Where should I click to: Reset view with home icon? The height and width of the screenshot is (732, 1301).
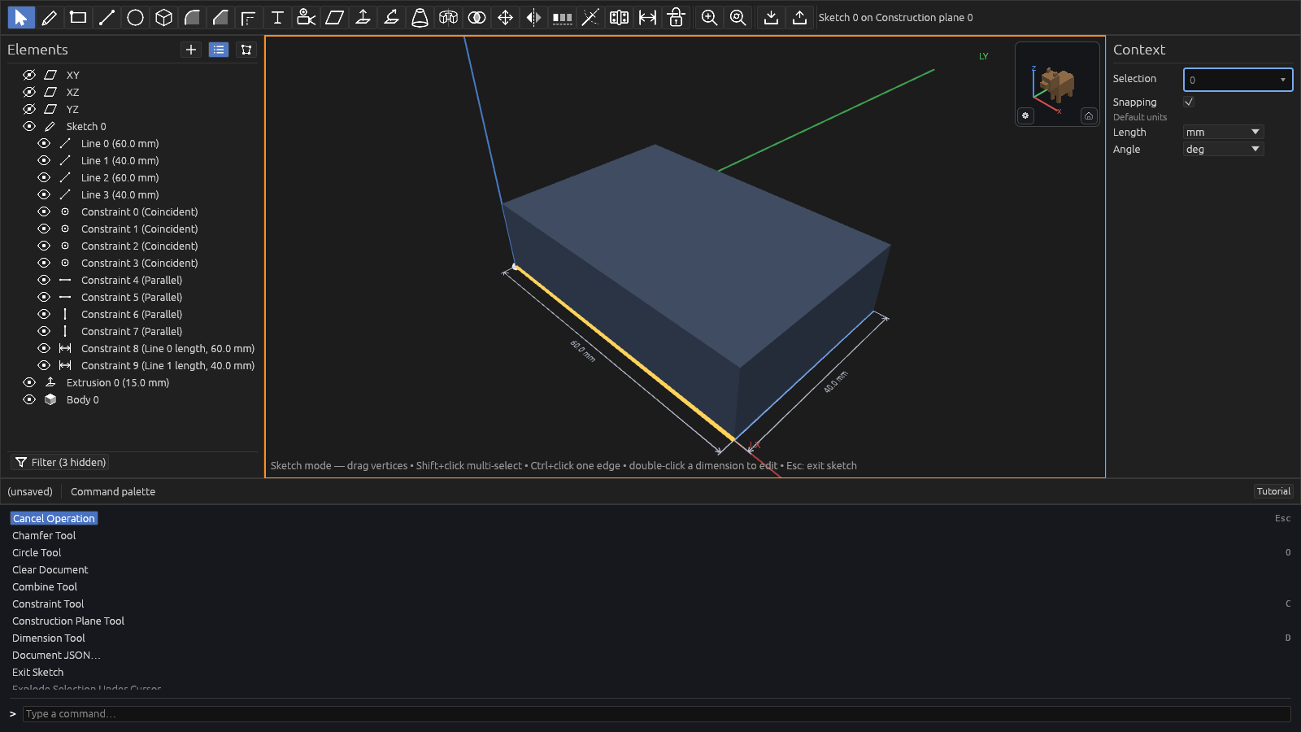point(1089,115)
